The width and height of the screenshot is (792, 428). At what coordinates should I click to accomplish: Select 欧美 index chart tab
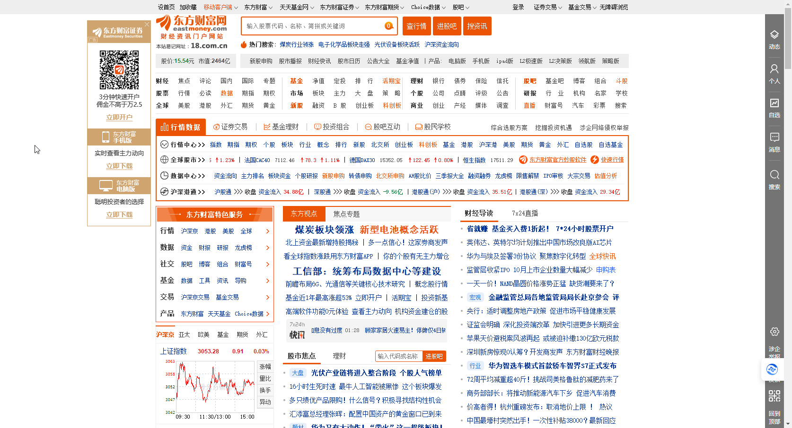click(203, 334)
